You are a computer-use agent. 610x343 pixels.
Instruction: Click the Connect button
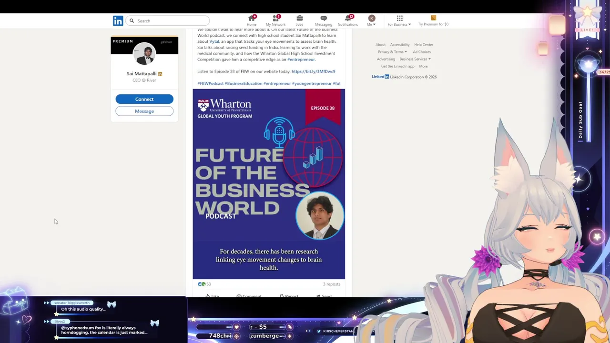pyautogui.click(x=144, y=99)
